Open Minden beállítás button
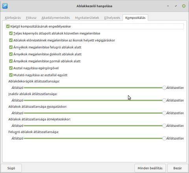The height and width of the screenshot is (173, 189). click(x=150, y=168)
